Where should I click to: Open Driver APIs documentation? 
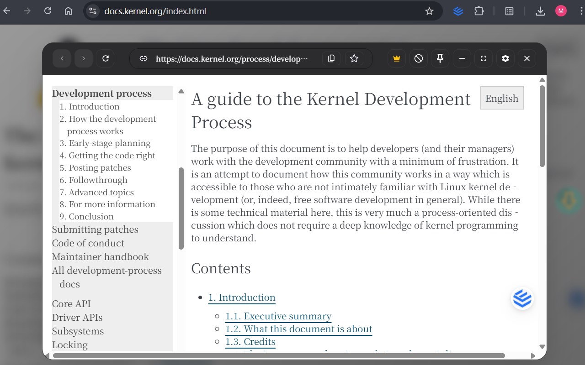[x=77, y=318]
